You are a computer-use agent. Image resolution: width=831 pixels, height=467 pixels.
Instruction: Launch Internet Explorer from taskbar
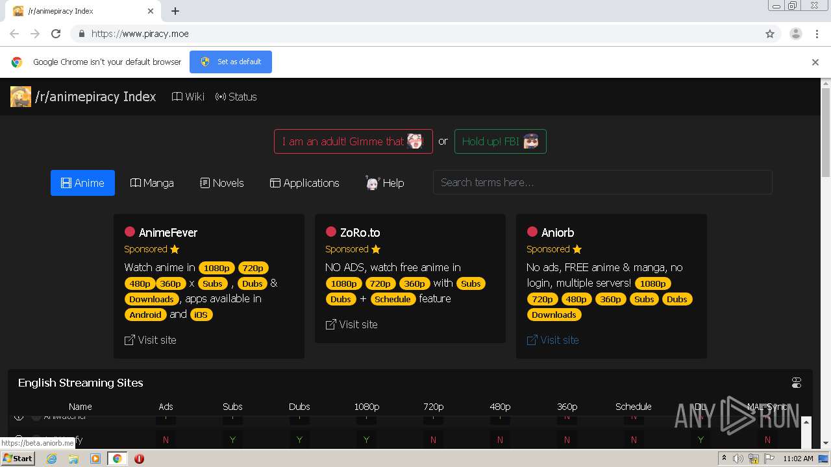51,459
